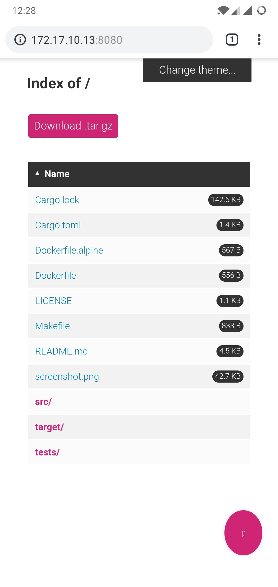Open the README.md file
Image resolution: width=278 pixels, height=587 pixels.
tap(61, 351)
